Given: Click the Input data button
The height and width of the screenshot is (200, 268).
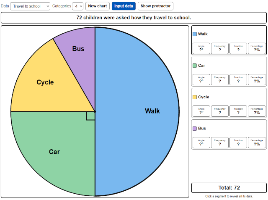Looking at the screenshot, I should (124, 6).
